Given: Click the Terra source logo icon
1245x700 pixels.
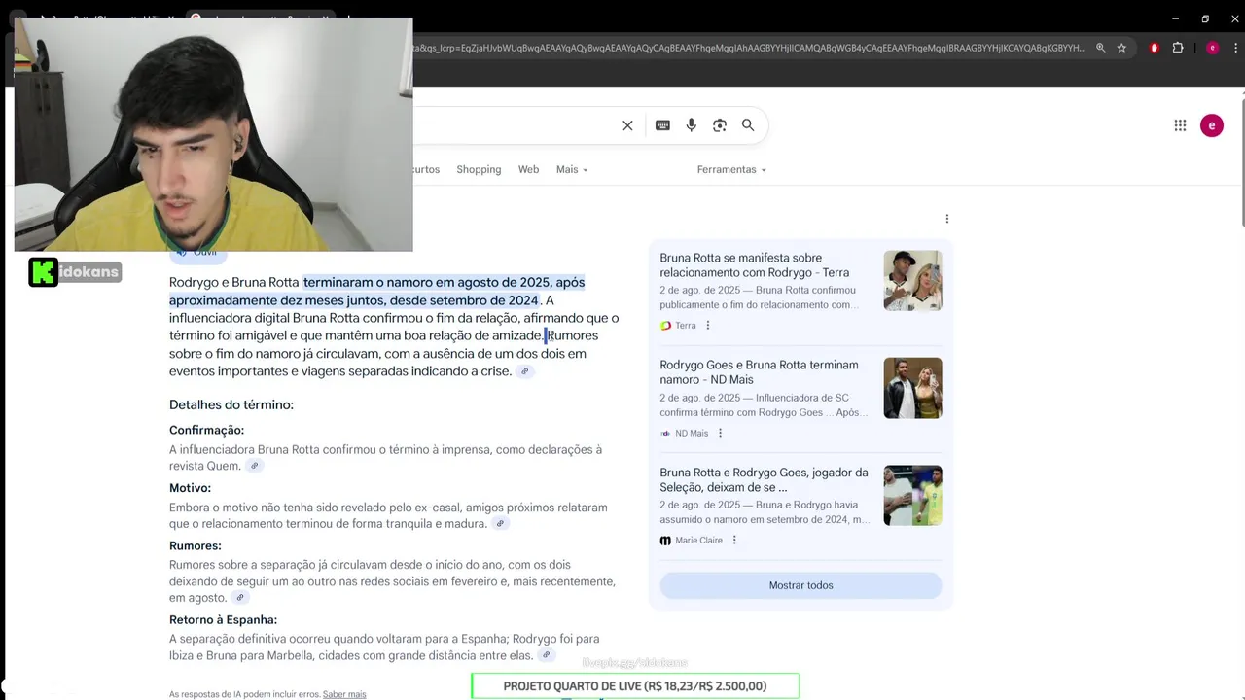Looking at the screenshot, I should pyautogui.click(x=665, y=326).
